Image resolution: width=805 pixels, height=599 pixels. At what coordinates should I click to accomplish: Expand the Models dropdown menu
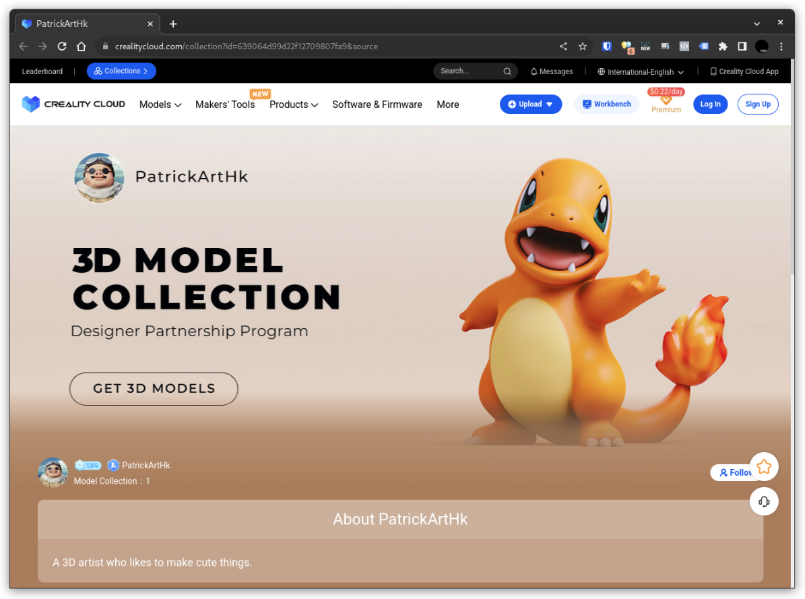click(160, 104)
